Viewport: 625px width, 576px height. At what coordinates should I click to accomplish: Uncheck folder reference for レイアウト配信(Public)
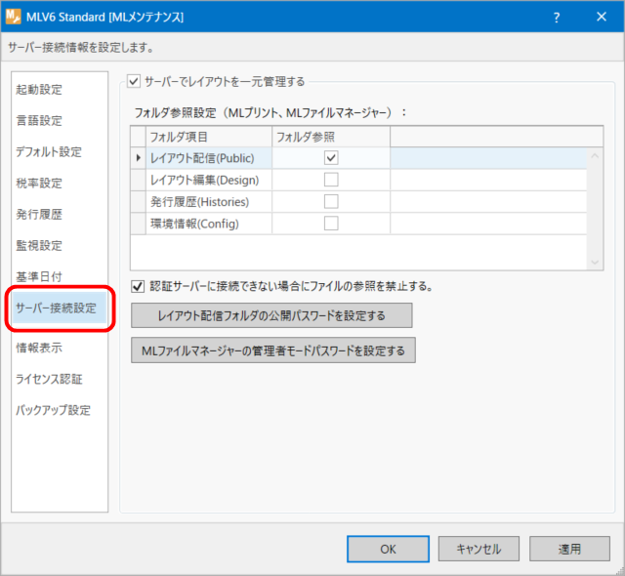coord(331,158)
